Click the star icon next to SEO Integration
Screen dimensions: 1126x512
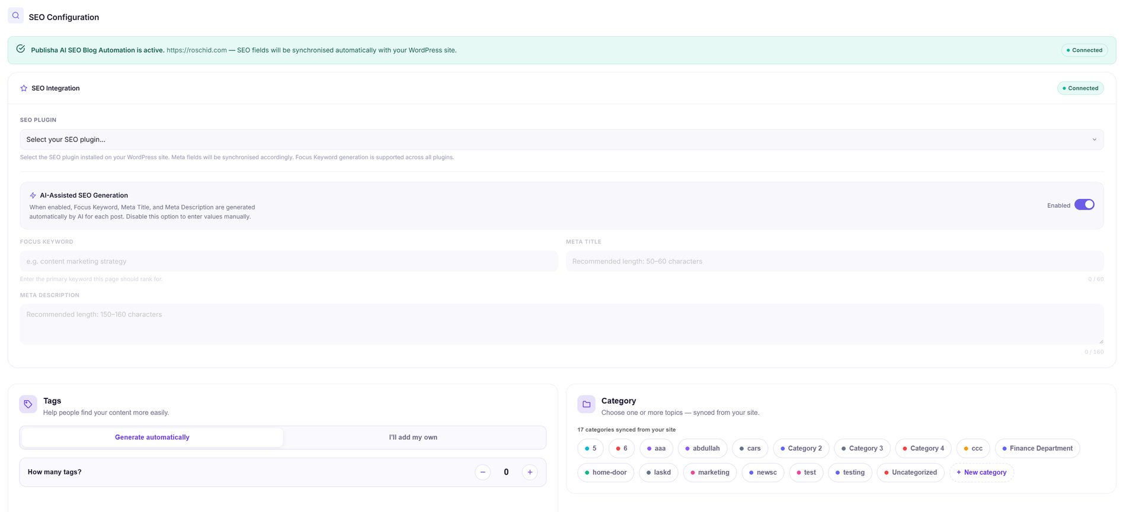click(24, 88)
